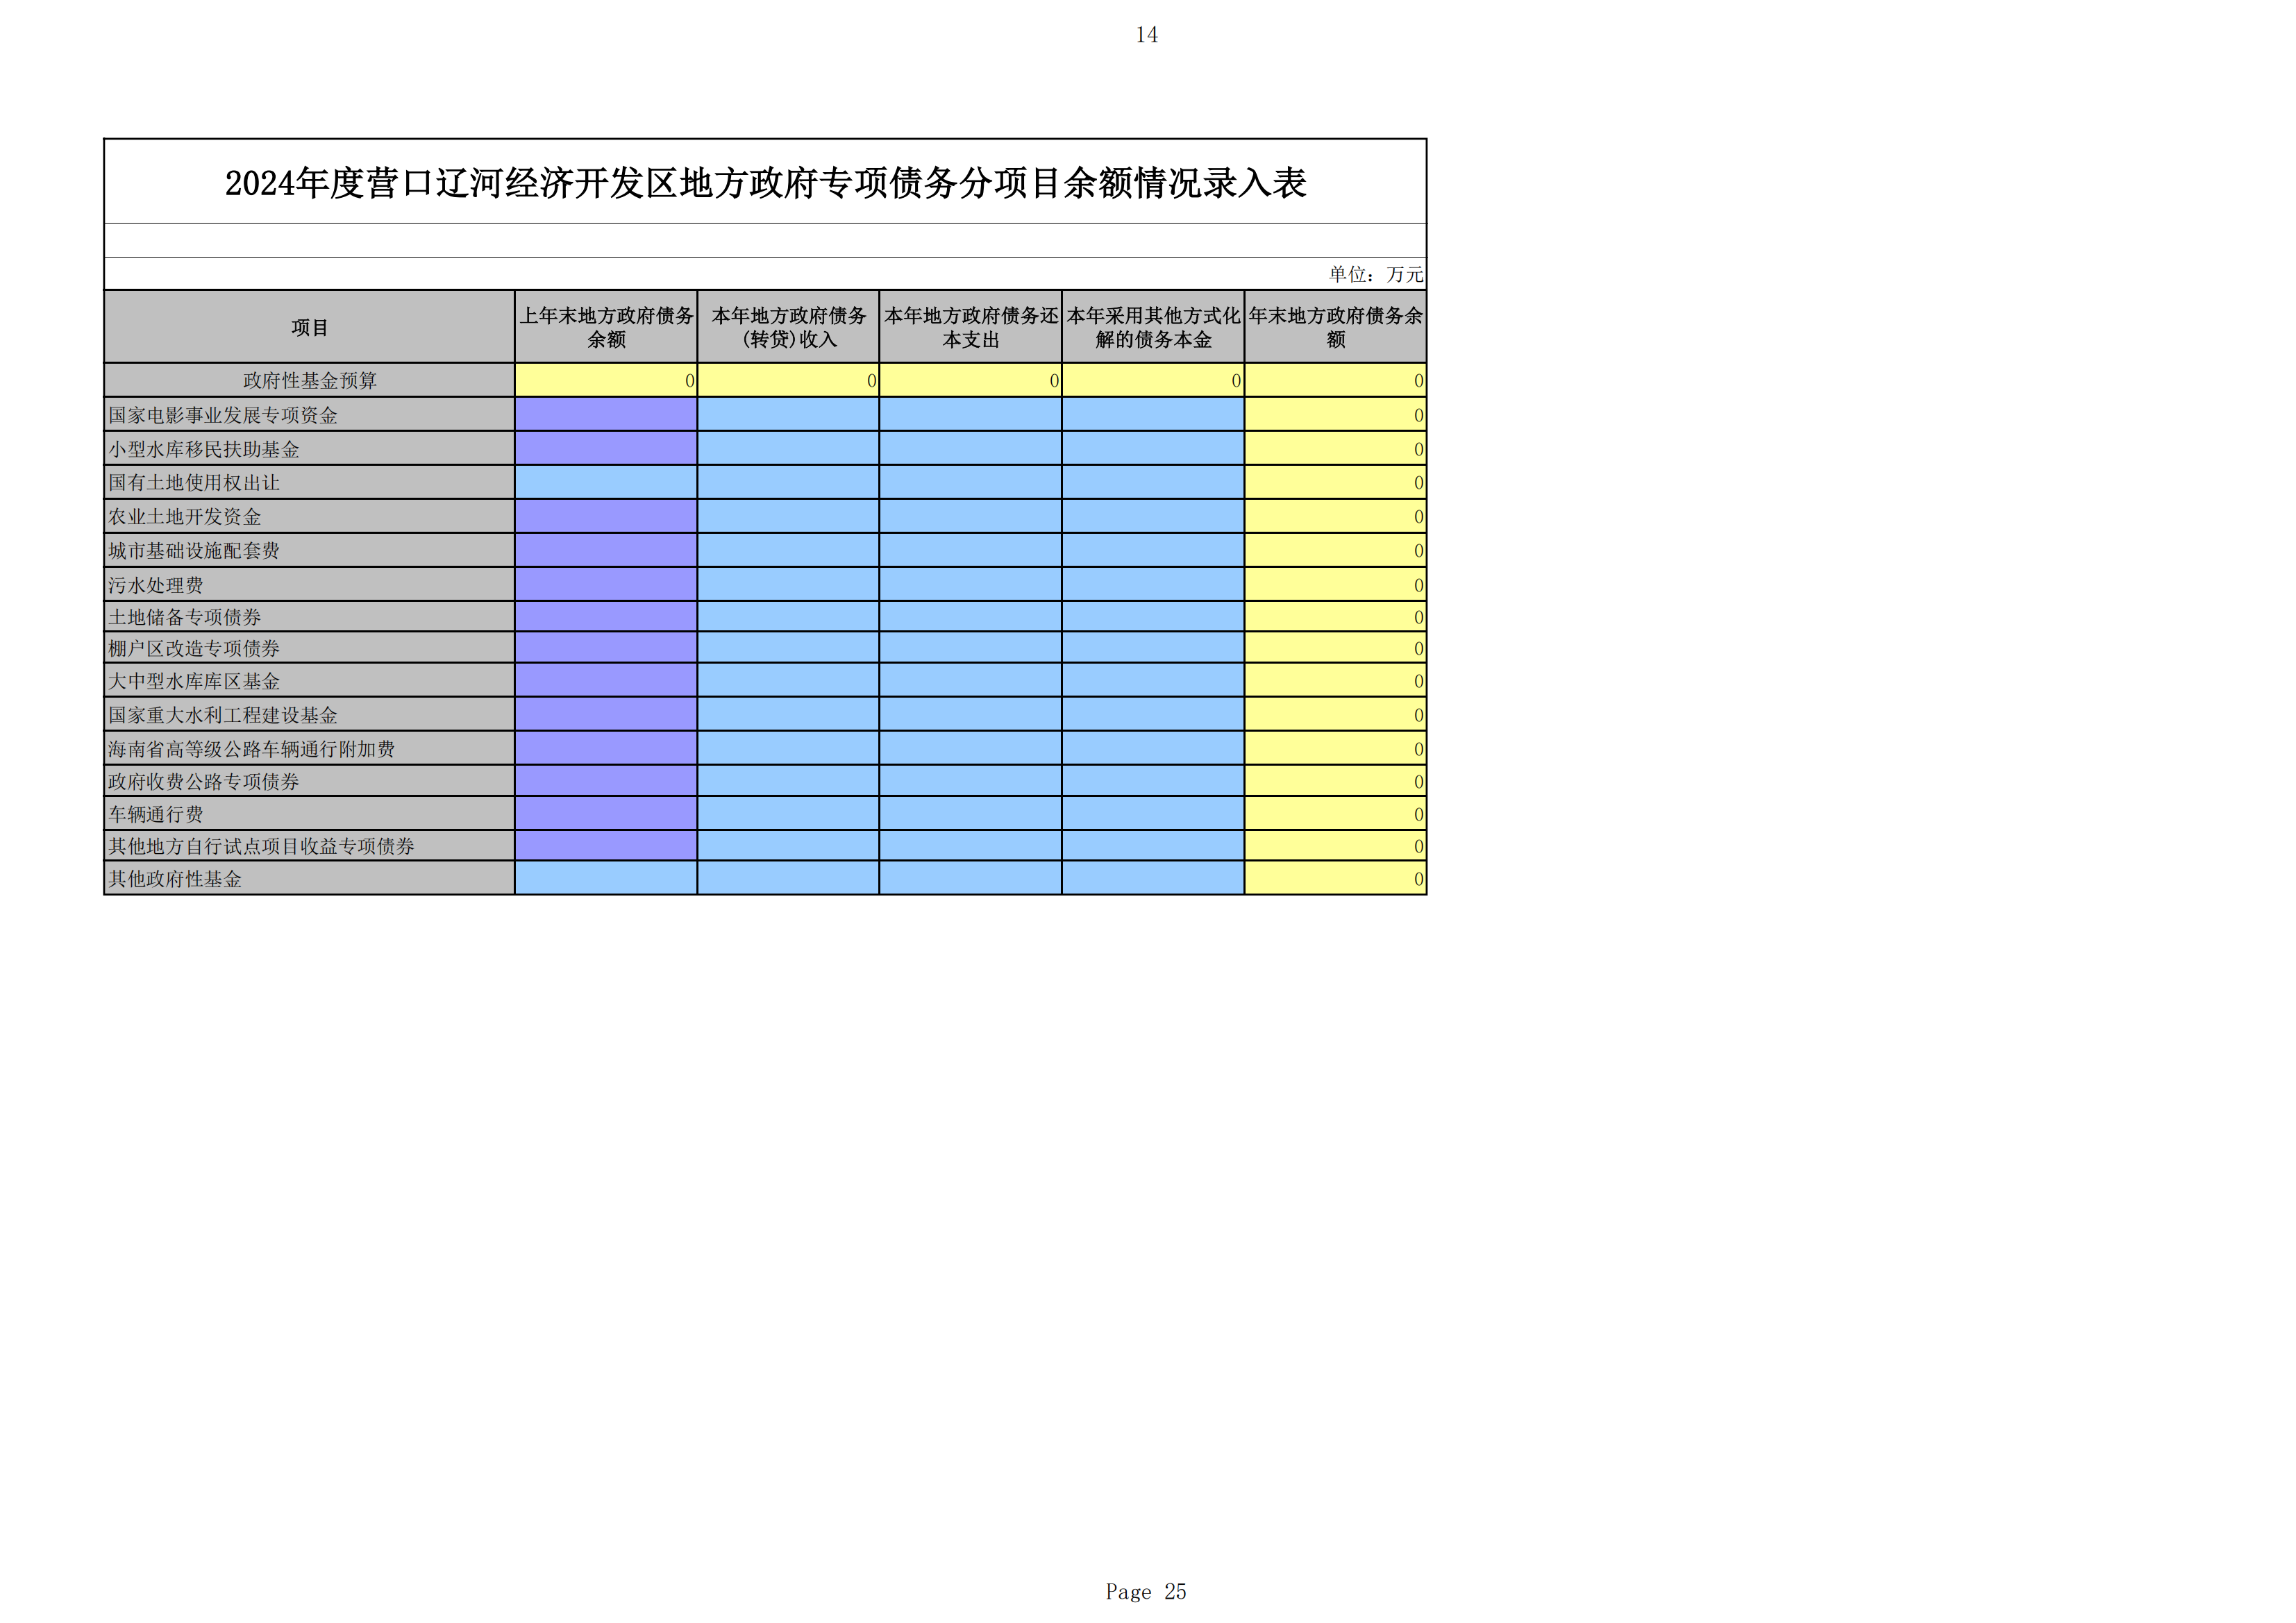Click the 政府收费公路专项债券 row label
This screenshot has width=2296, height=1623.
[x=310, y=781]
